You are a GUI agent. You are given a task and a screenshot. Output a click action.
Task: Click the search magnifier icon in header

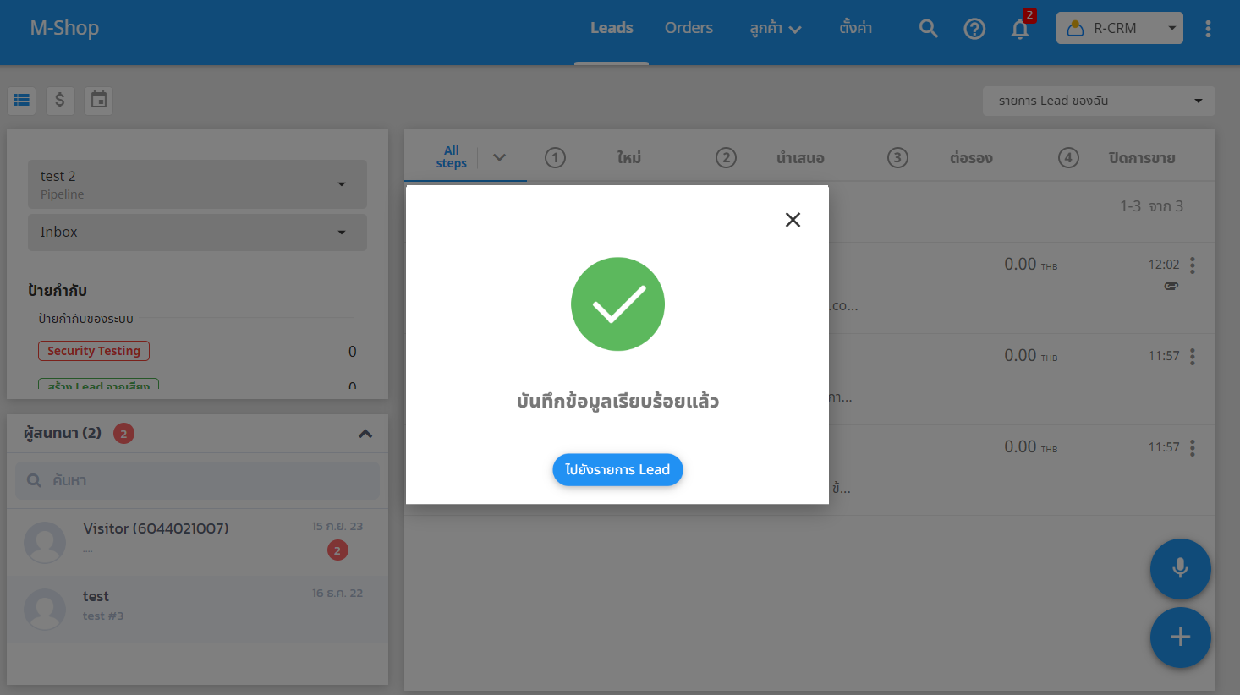click(x=928, y=29)
